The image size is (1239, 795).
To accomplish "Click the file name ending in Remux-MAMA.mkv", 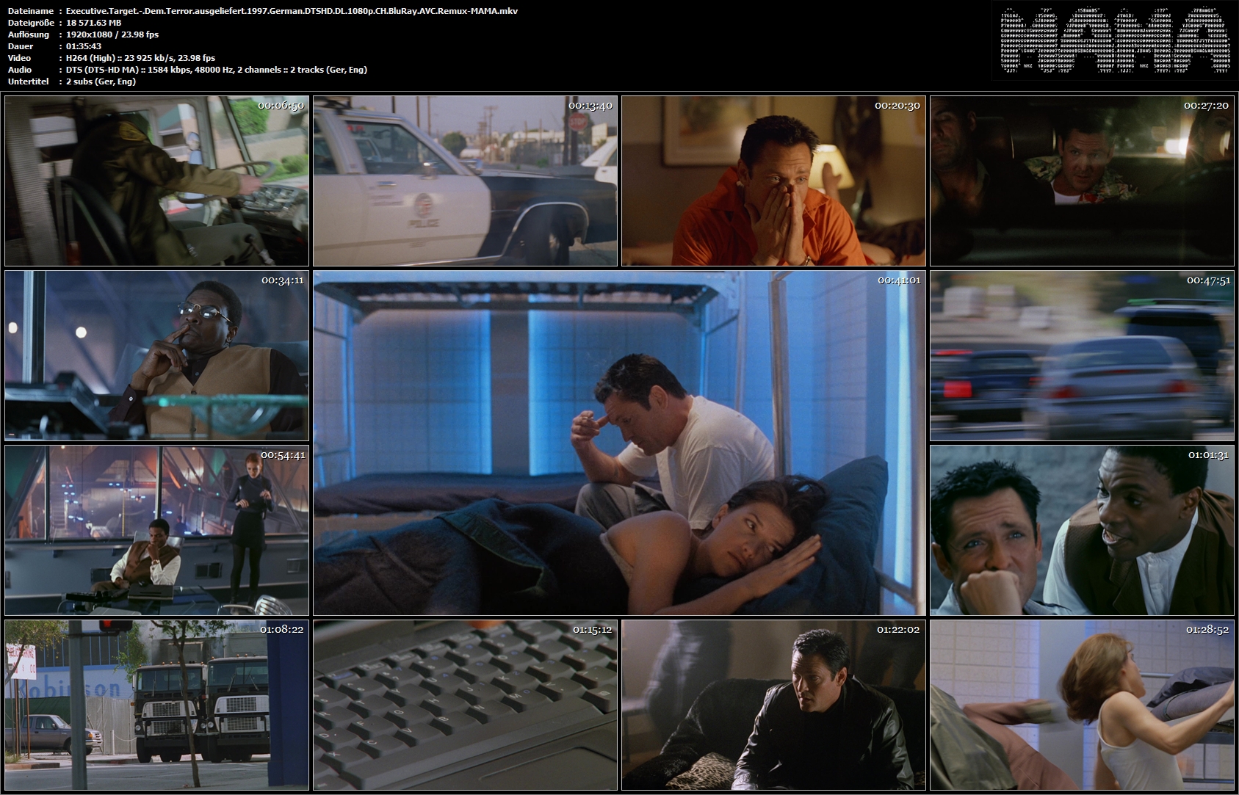I will (x=292, y=11).
